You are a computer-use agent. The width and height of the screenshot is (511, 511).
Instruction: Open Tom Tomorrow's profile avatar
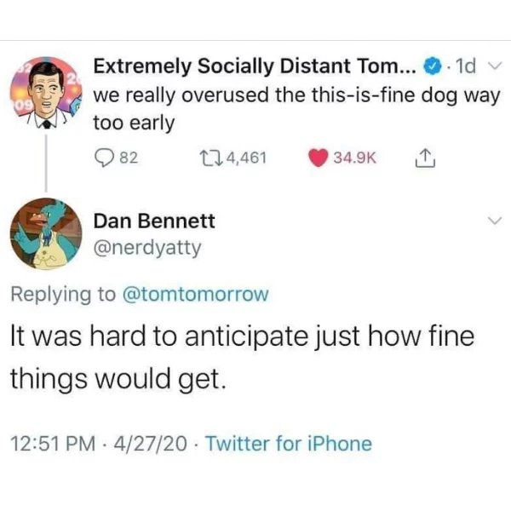pos(46,93)
